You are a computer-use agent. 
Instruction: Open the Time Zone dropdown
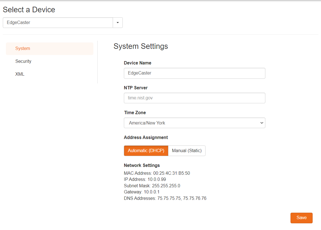(195, 123)
